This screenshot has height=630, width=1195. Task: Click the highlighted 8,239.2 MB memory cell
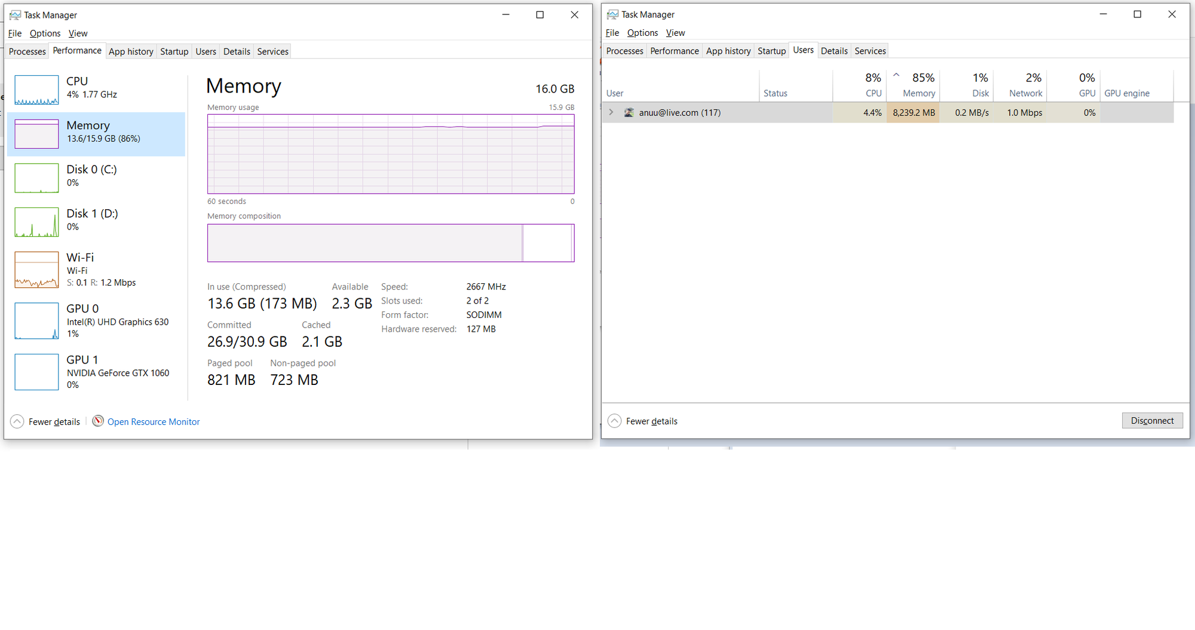click(x=913, y=112)
